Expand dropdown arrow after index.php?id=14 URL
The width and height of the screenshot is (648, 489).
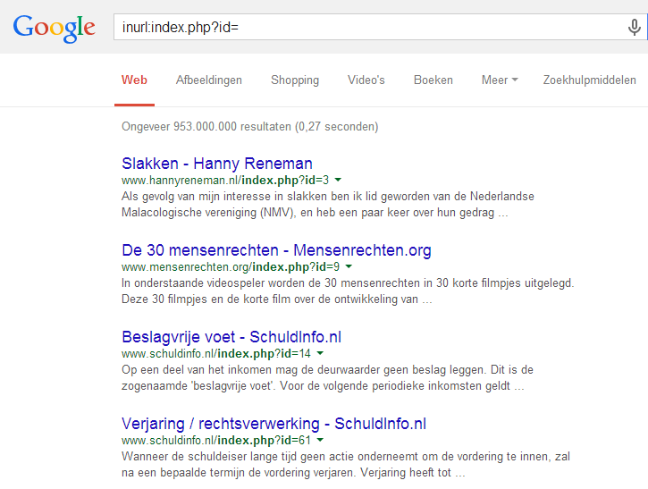320,353
